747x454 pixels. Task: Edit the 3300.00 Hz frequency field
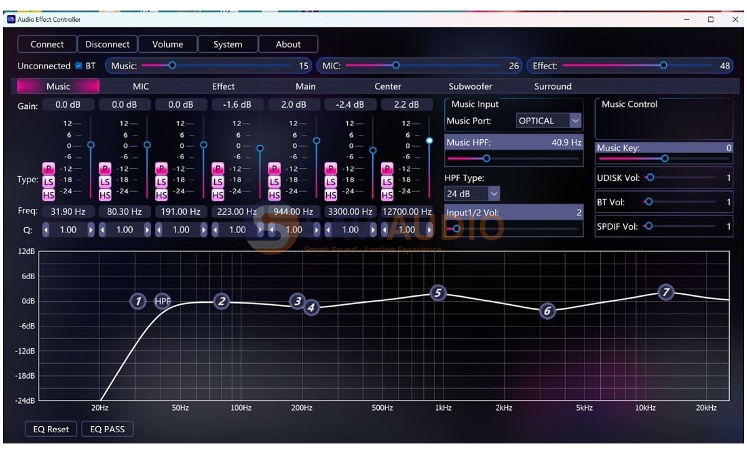[x=350, y=211]
